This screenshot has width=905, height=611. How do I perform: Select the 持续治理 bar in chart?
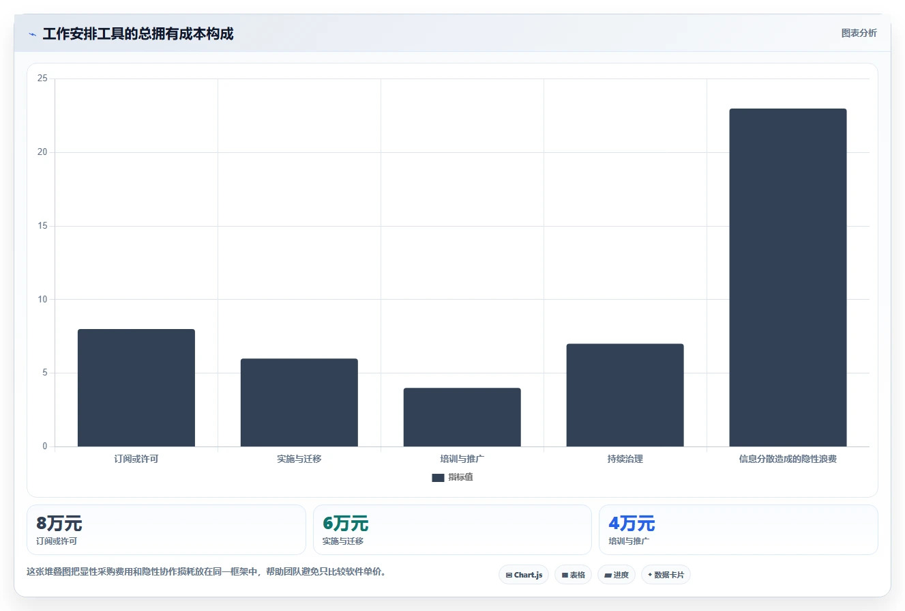tap(625, 395)
